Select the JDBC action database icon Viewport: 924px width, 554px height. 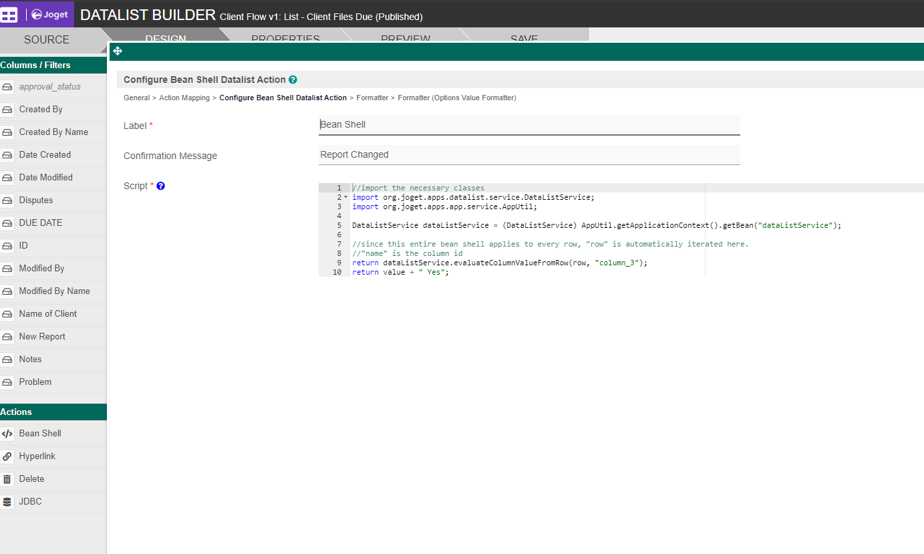pyautogui.click(x=7, y=502)
